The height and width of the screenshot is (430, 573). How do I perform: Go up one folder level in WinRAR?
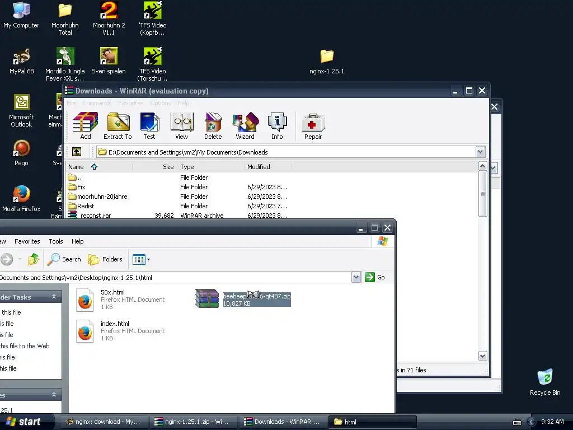(77, 152)
